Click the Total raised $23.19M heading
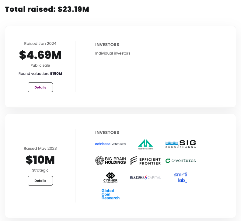 [47, 9]
